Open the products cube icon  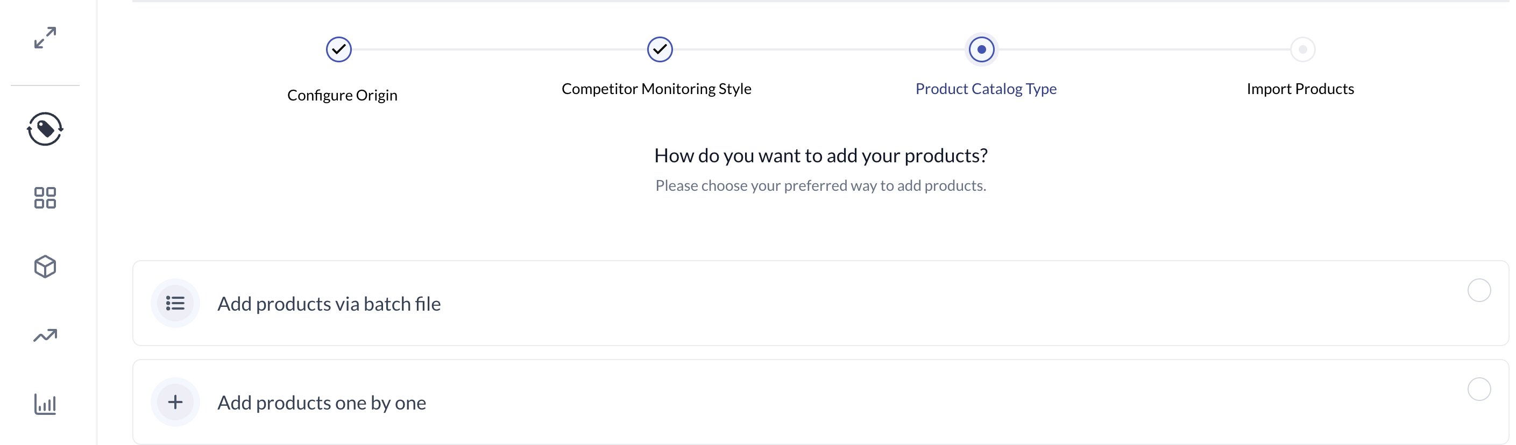[x=45, y=267]
